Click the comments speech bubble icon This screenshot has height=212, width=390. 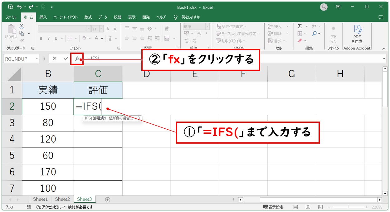[381, 17]
